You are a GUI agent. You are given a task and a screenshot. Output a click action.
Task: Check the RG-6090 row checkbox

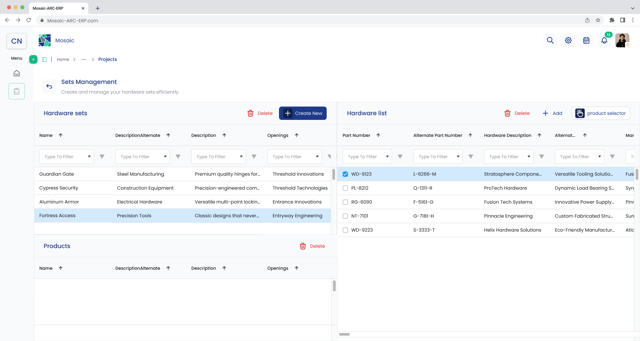click(x=345, y=202)
